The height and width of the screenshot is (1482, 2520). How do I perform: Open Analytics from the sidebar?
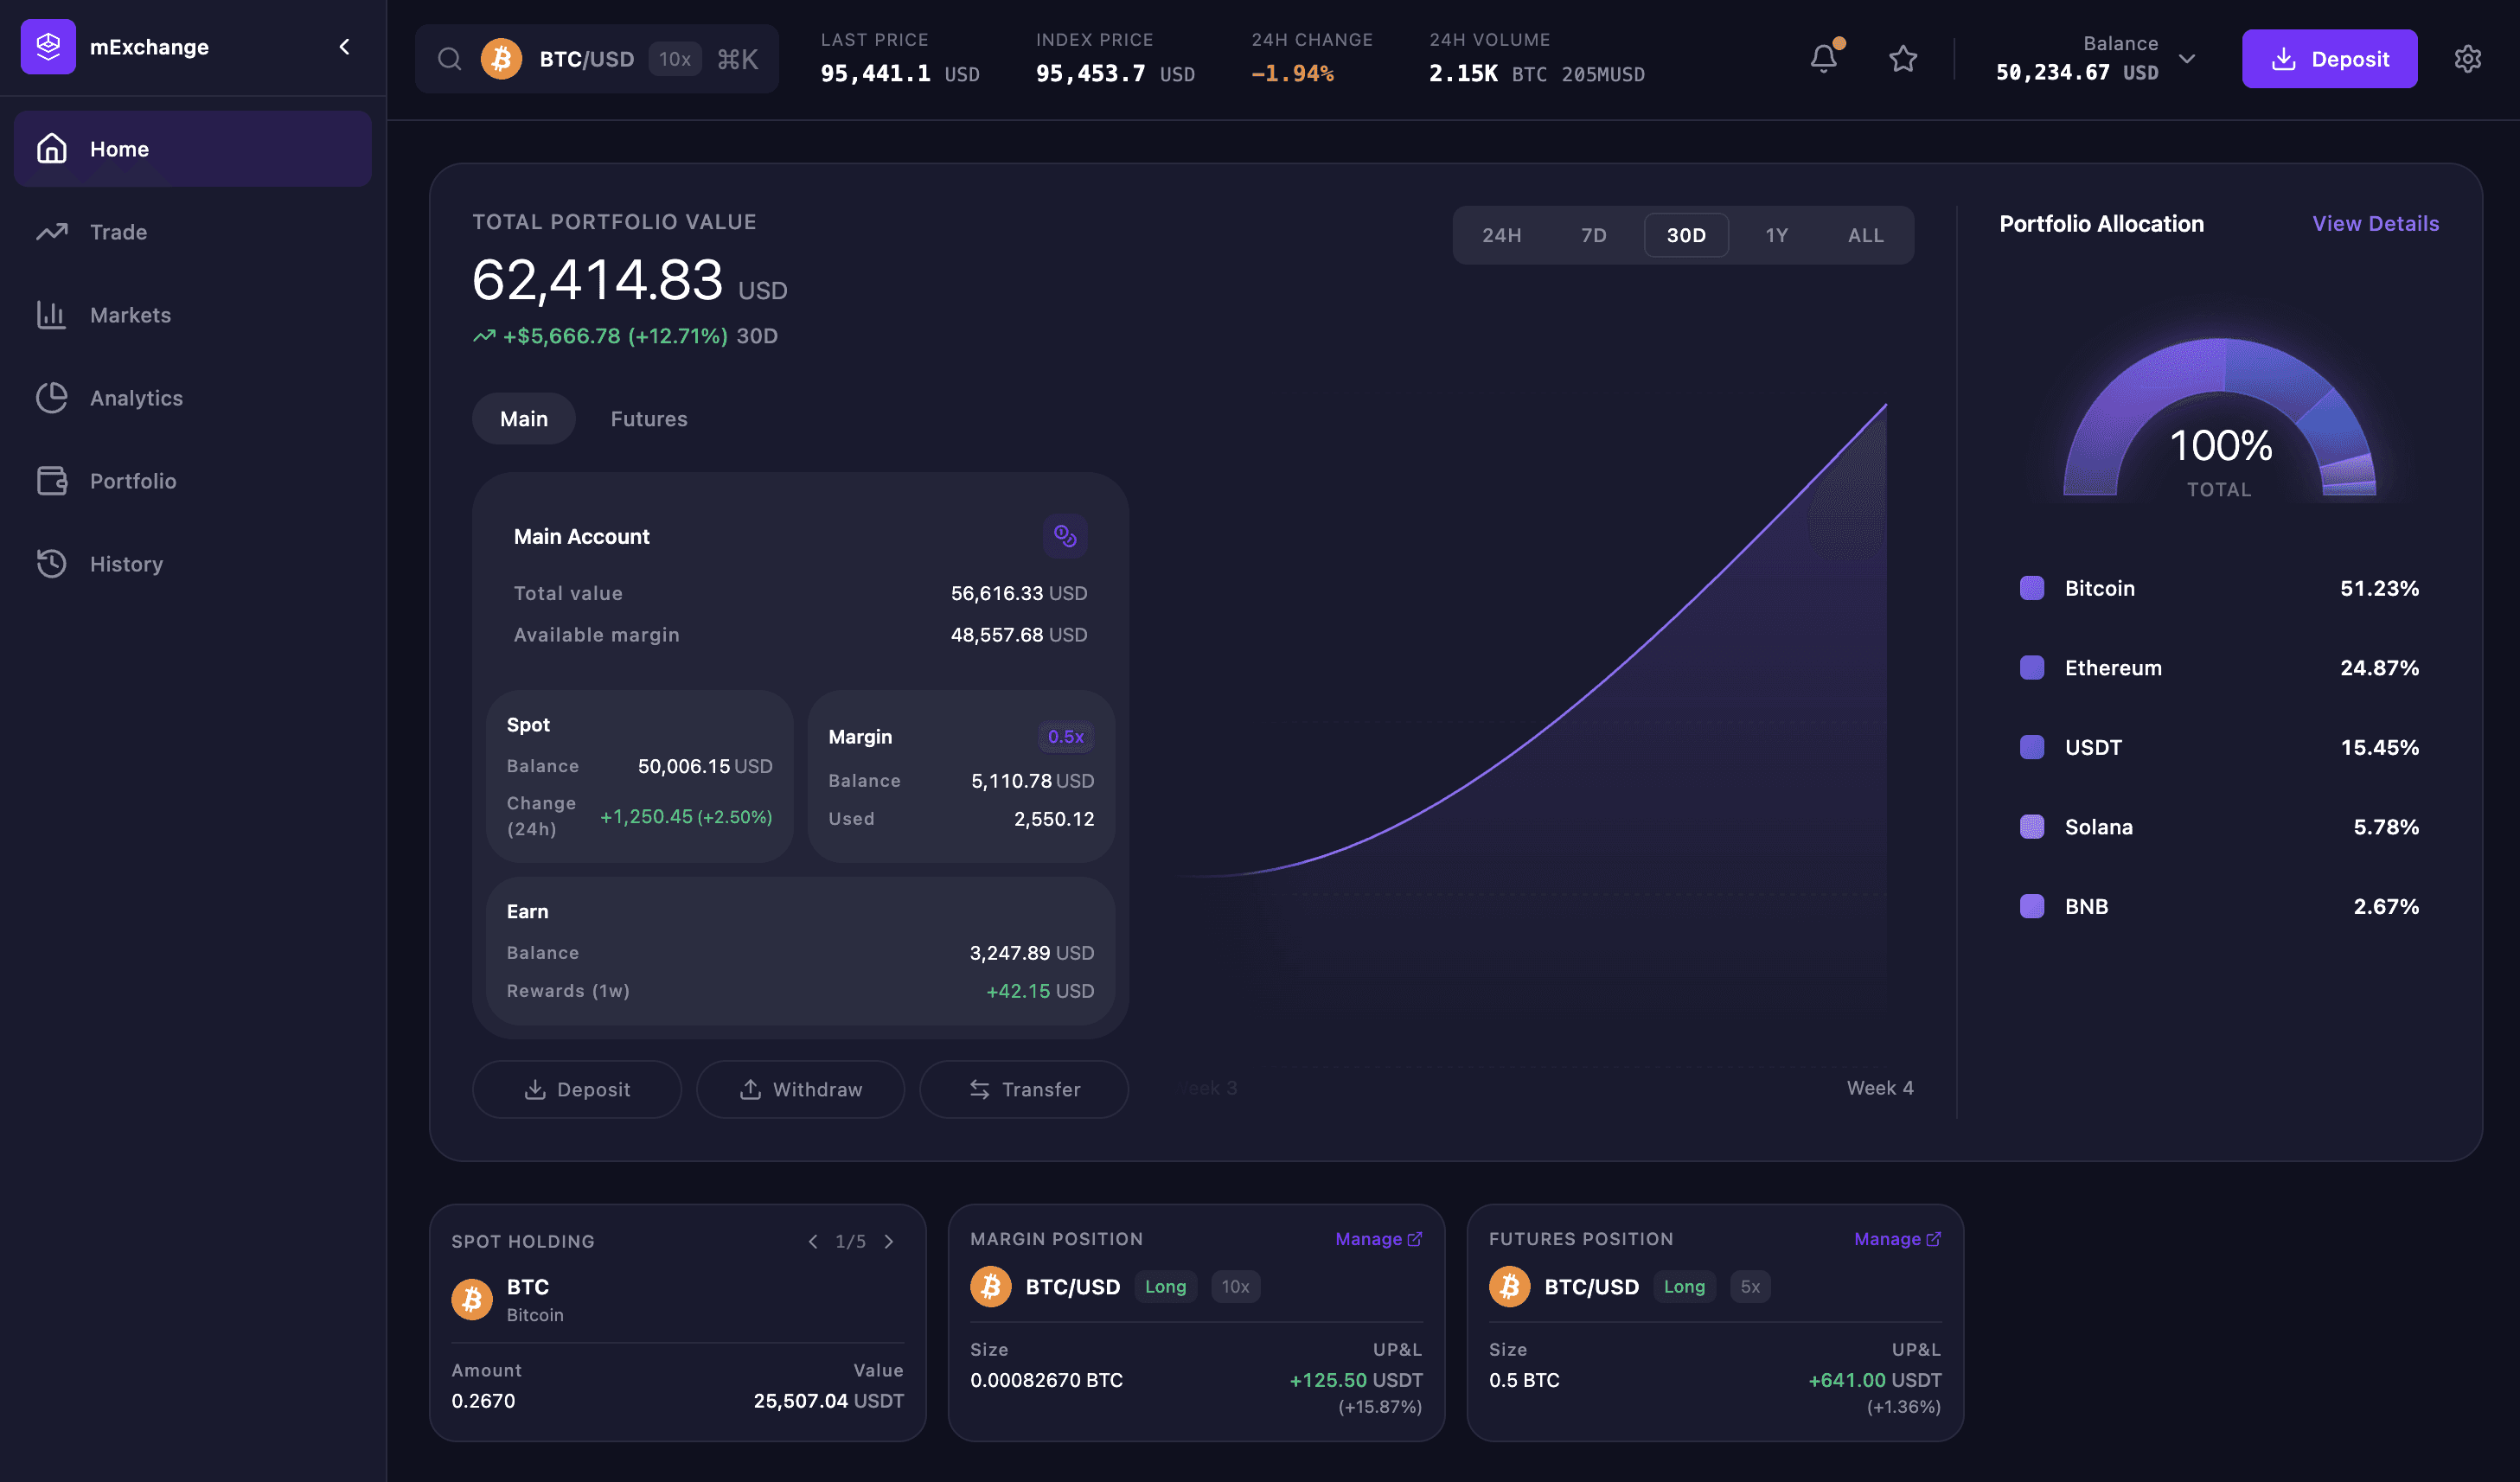136,398
